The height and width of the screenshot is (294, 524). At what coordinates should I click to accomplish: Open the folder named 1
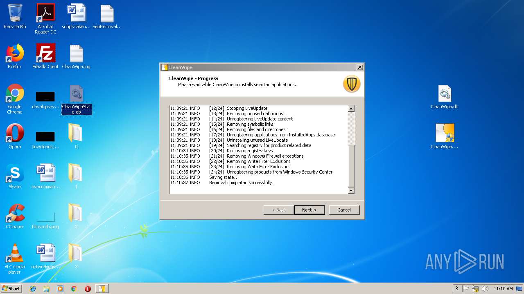(x=76, y=176)
